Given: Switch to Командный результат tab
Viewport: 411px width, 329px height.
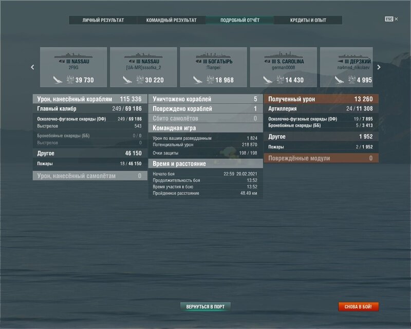Looking at the screenshot, I should (x=171, y=21).
